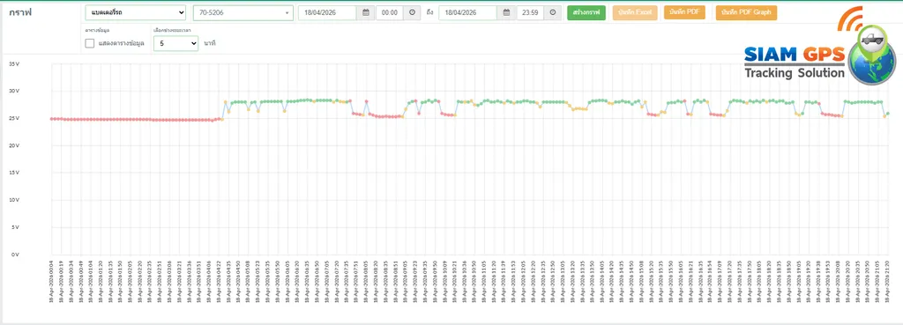Viewport: 903px width, 325px height.
Task: Click the green สร้างกราฟ button
Action: pos(586,12)
